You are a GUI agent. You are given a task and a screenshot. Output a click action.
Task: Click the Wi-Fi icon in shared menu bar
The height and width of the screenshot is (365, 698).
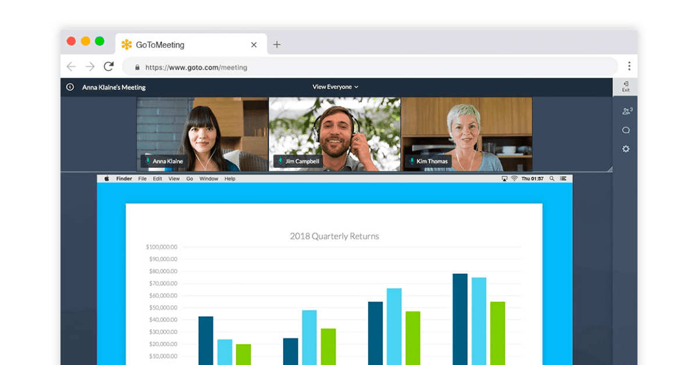point(514,179)
